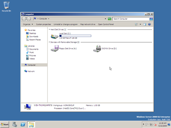Click System properties in the toolbar

coord(43,24)
